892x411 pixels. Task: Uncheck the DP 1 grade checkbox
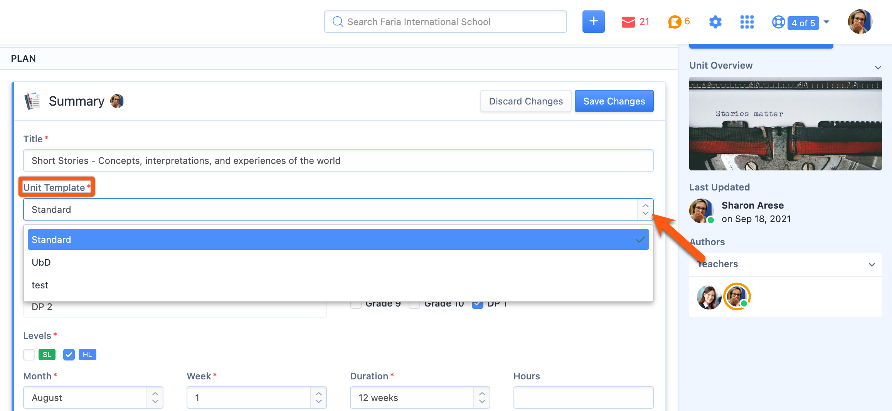(478, 304)
